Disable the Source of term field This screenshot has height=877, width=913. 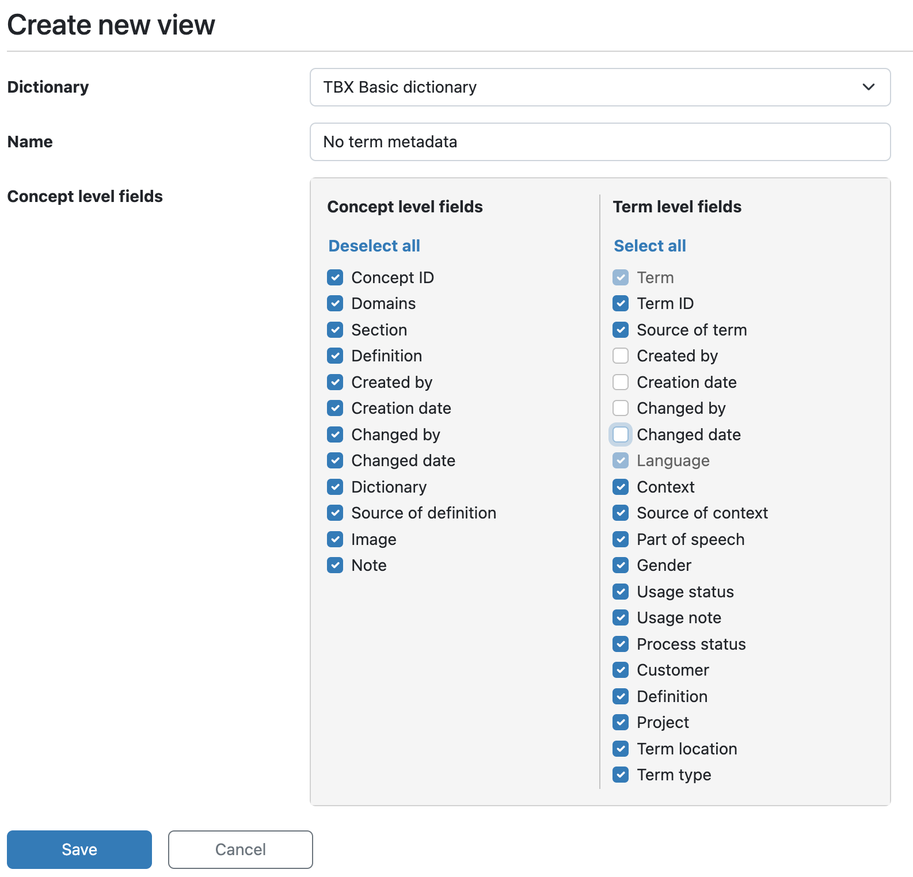tap(621, 330)
